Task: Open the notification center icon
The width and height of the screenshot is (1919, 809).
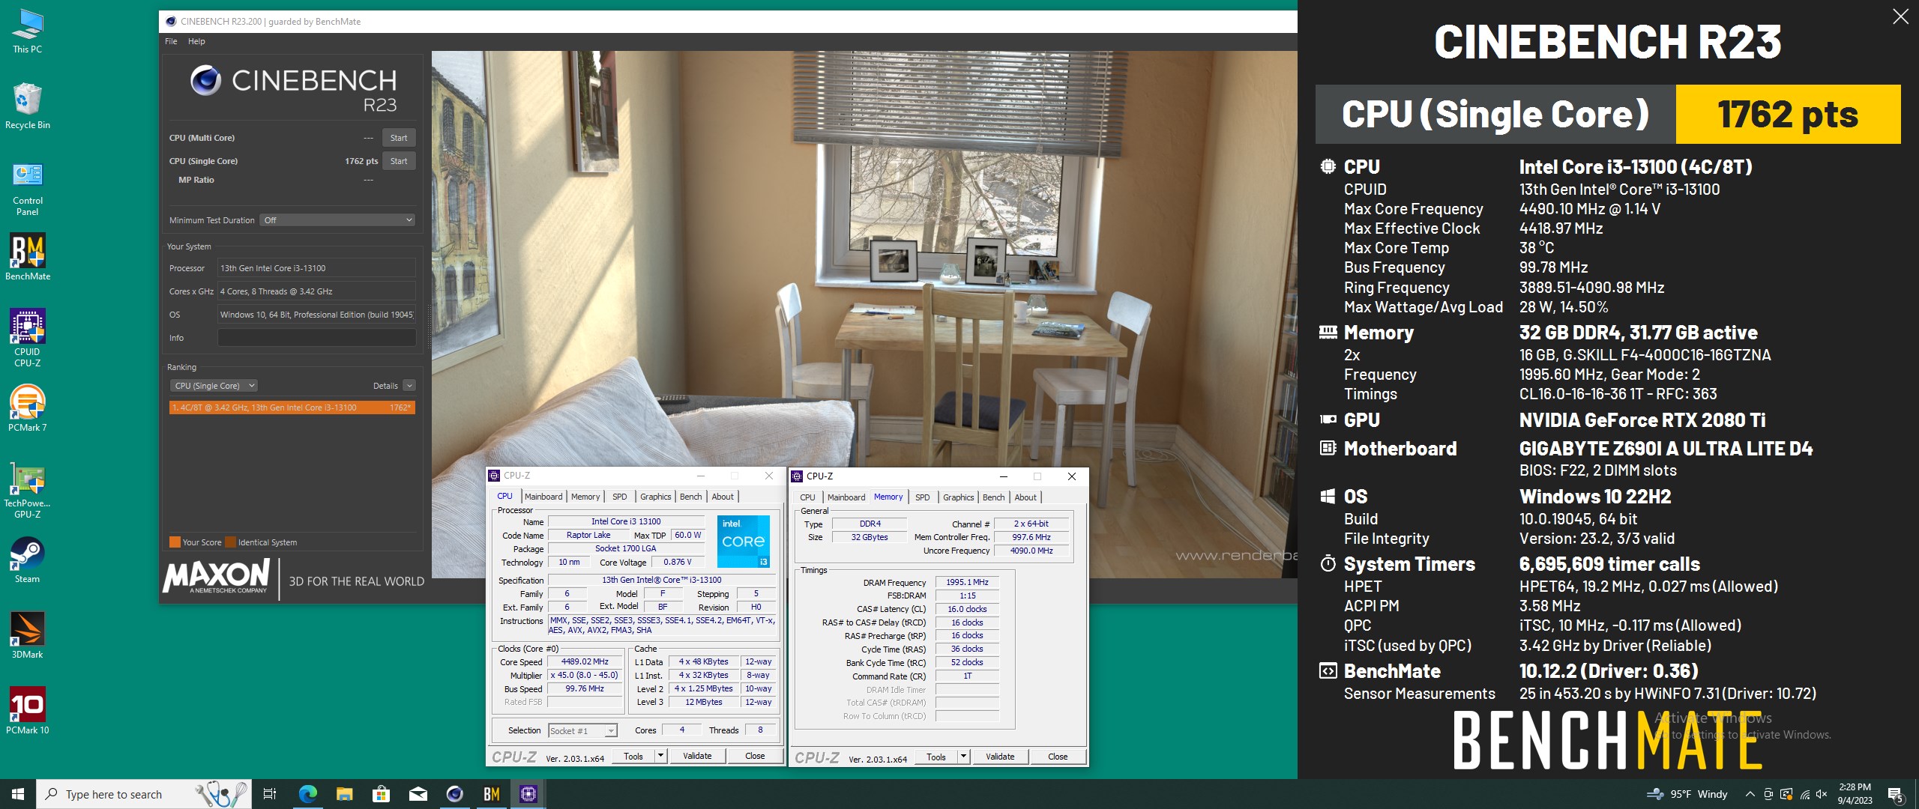Action: (1896, 794)
